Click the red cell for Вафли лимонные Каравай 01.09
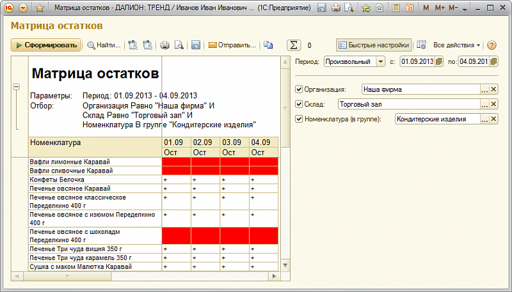Viewport: 512px width, 292px height. coord(177,162)
